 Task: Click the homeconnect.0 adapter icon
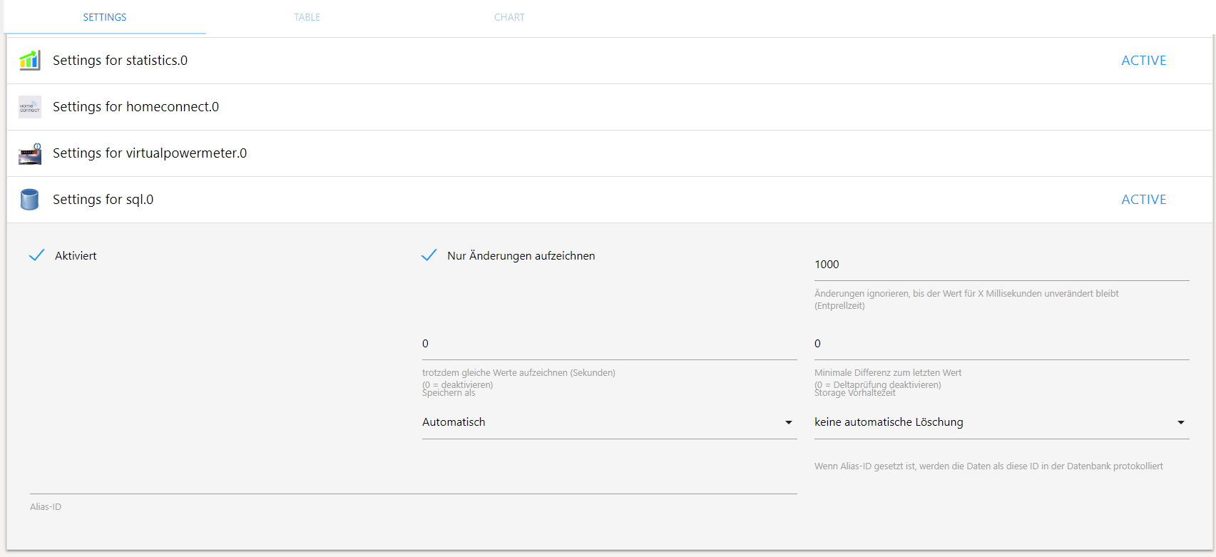29,107
